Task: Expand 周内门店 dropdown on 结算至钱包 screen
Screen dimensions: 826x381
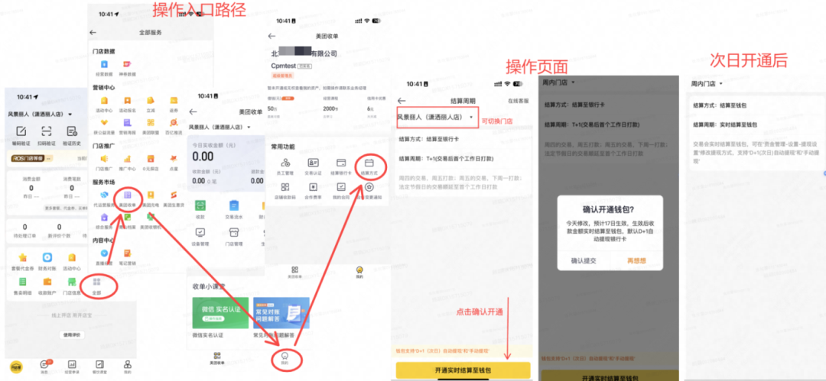Action: (x=720, y=84)
